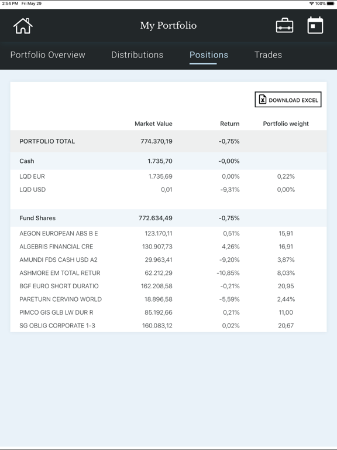This screenshot has width=337, height=450.
Task: Click the Return column header
Action: point(229,124)
